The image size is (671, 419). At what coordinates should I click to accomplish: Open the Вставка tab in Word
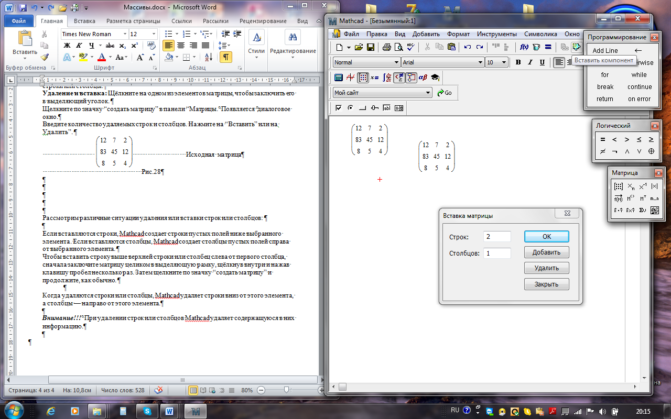(84, 21)
